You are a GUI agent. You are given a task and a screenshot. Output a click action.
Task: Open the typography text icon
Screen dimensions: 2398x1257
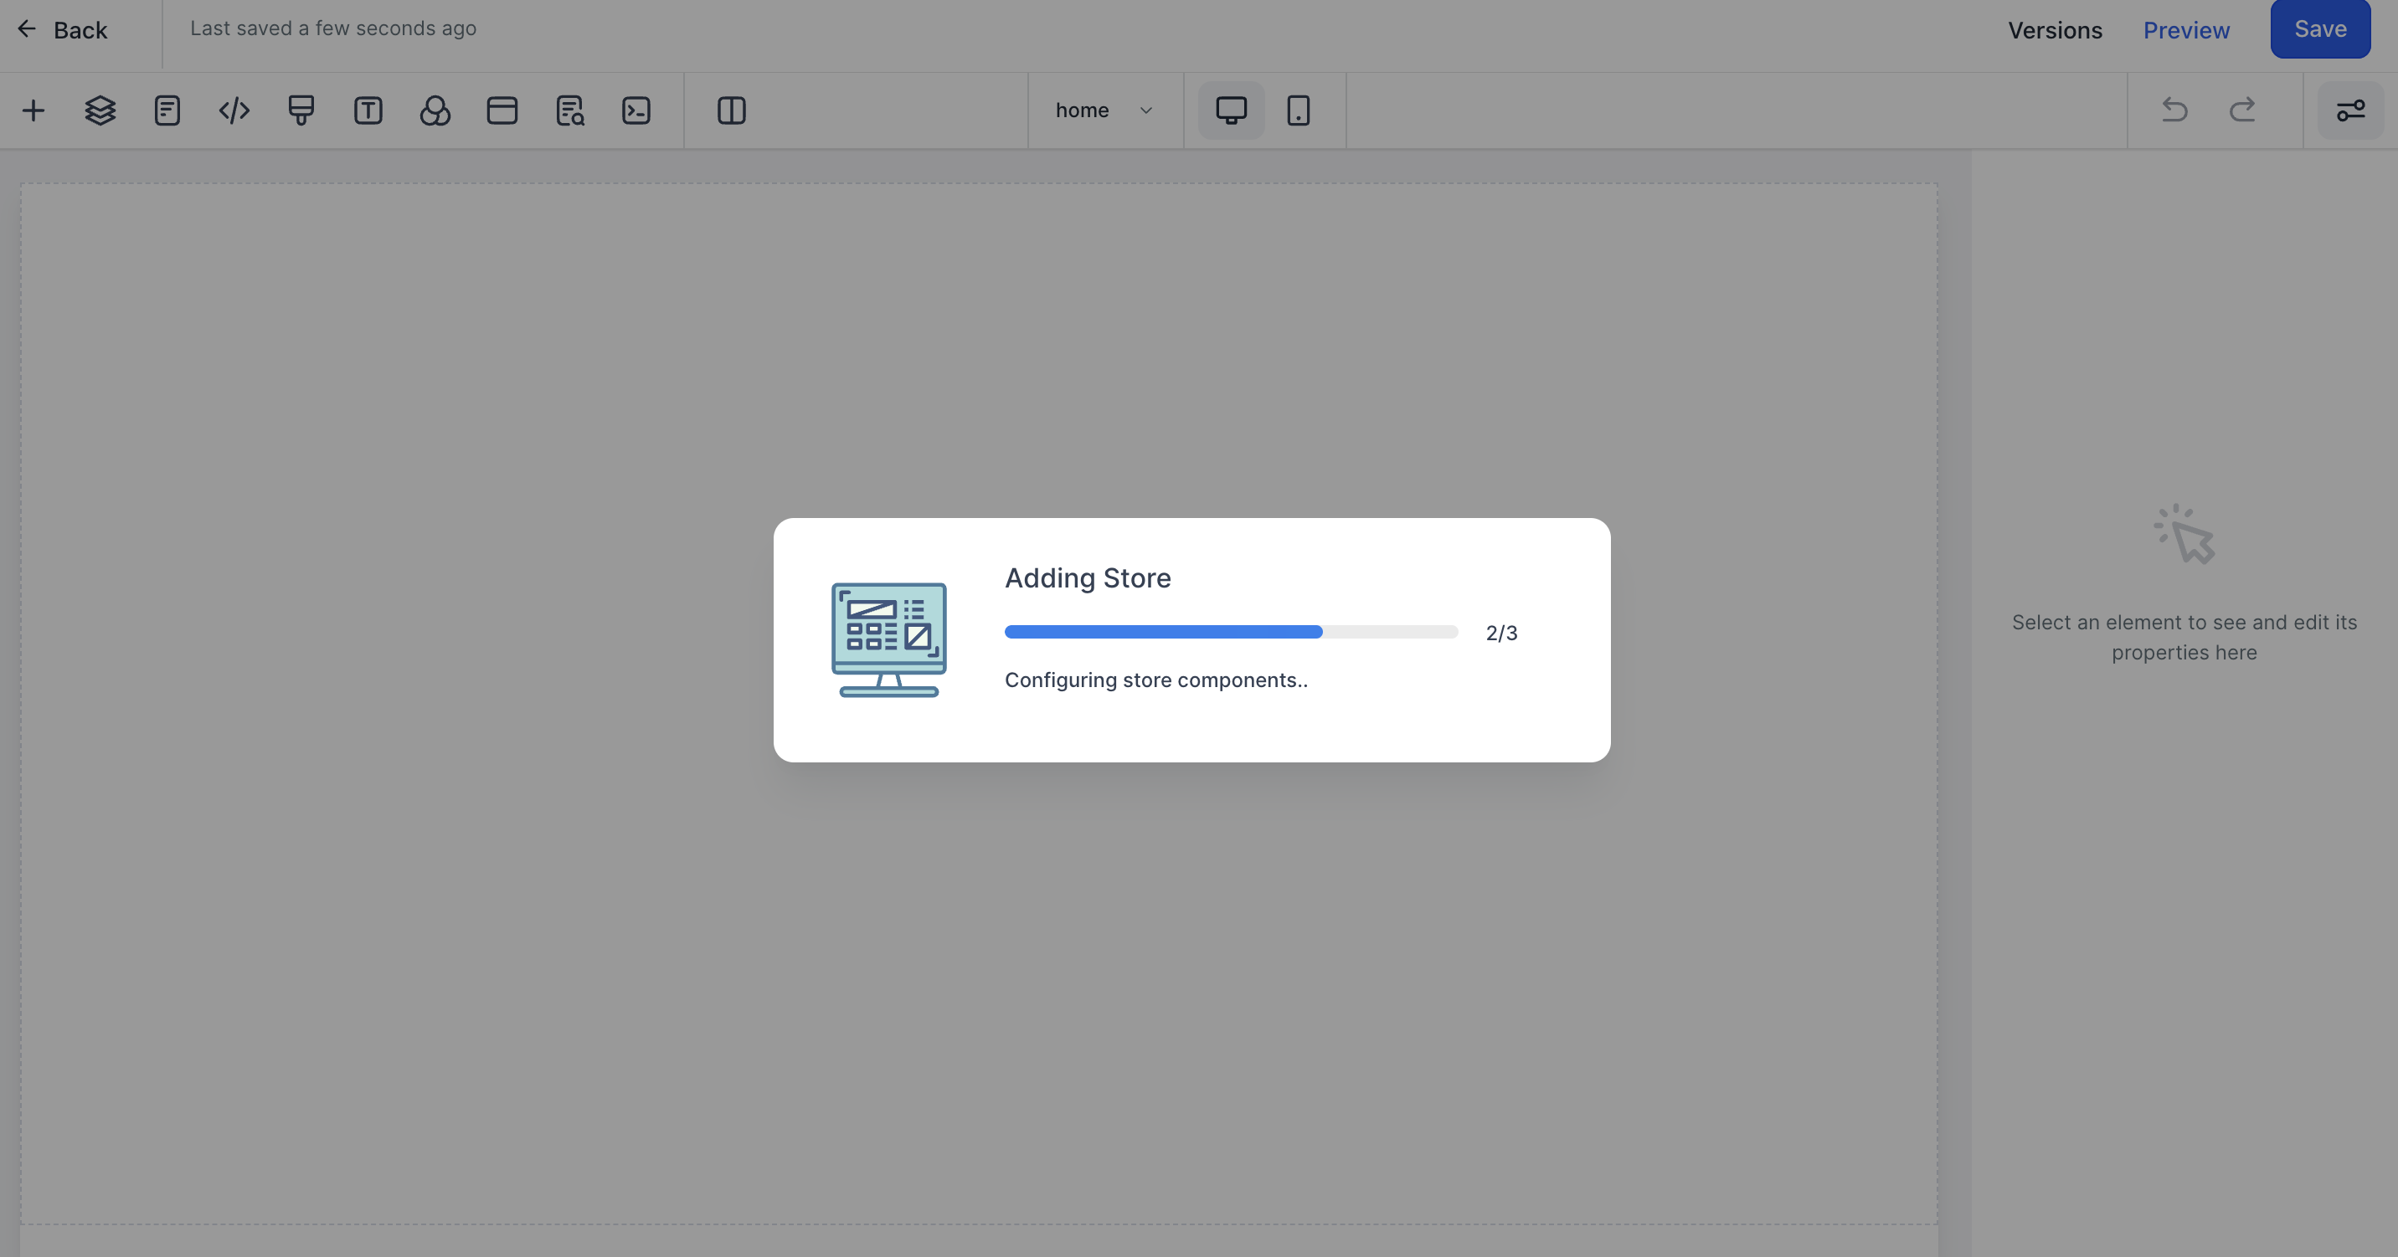pyautogui.click(x=368, y=110)
